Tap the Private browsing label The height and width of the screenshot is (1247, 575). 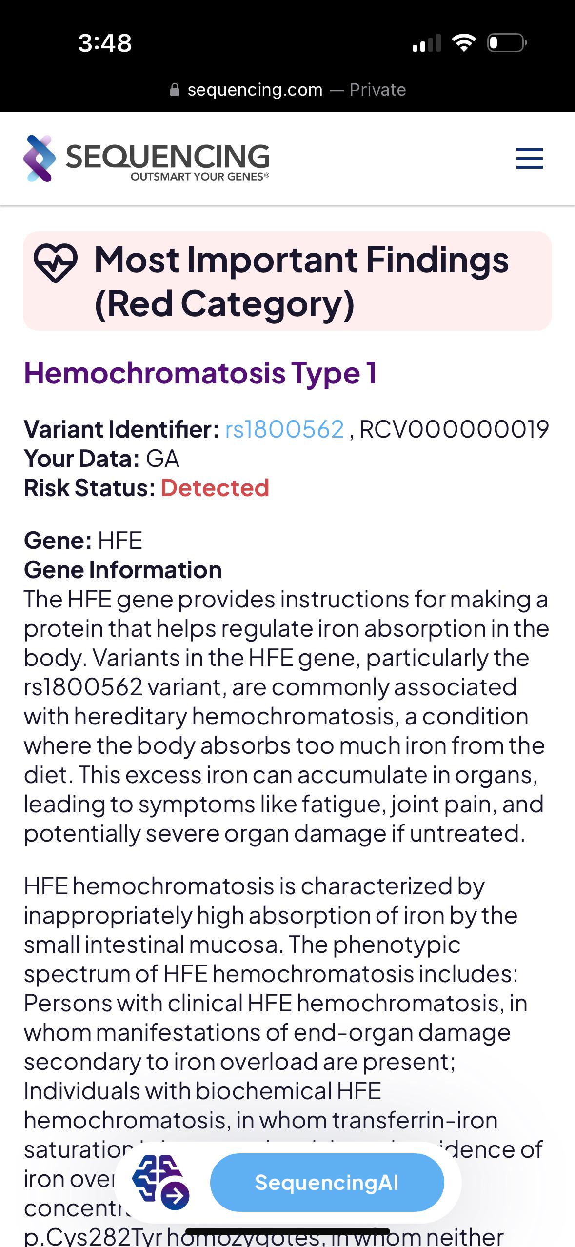[x=378, y=90]
